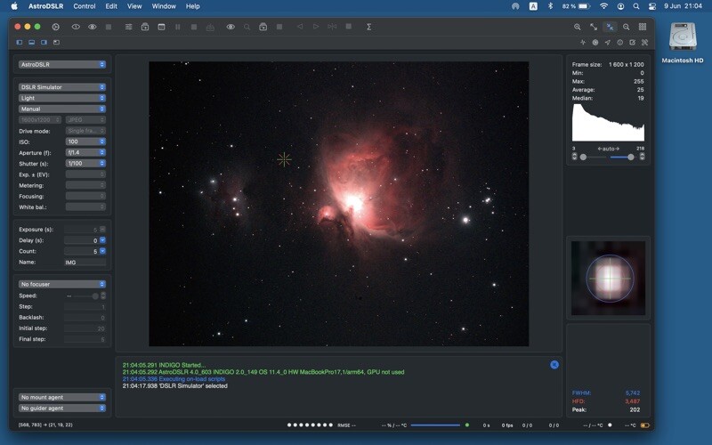712x445 pixels.
Task: Click the diagonal expand arrows icon
Action: pyautogui.click(x=594, y=27)
